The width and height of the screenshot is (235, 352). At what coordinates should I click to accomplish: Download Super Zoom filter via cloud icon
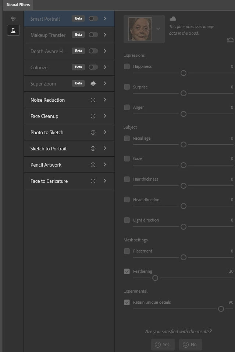[x=93, y=84]
